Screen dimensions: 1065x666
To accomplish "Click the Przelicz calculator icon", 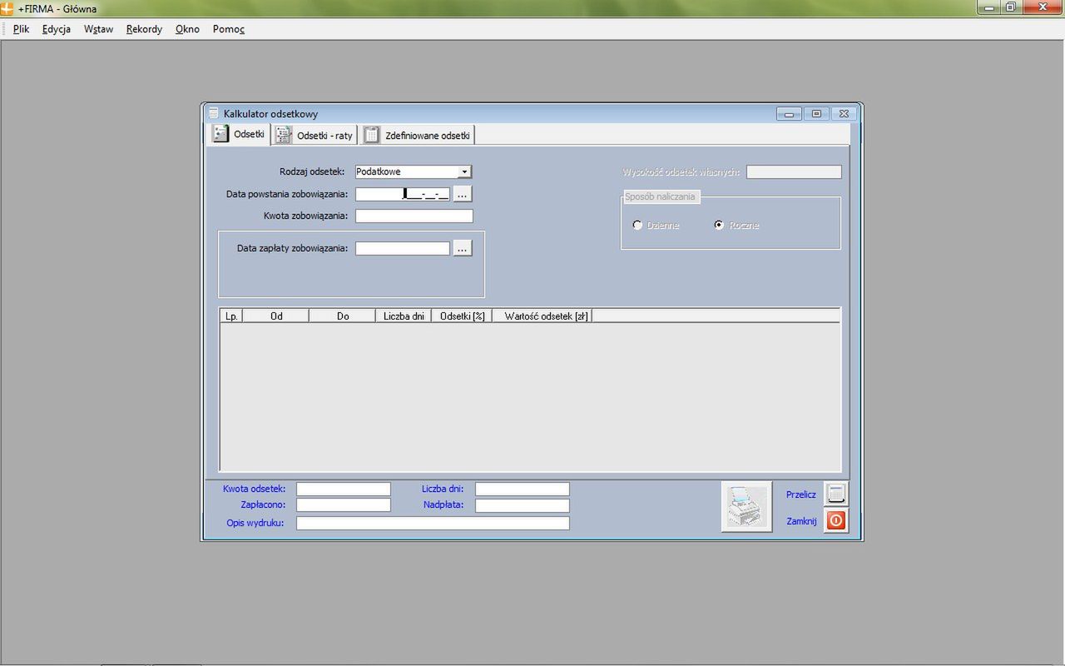I will (x=836, y=494).
